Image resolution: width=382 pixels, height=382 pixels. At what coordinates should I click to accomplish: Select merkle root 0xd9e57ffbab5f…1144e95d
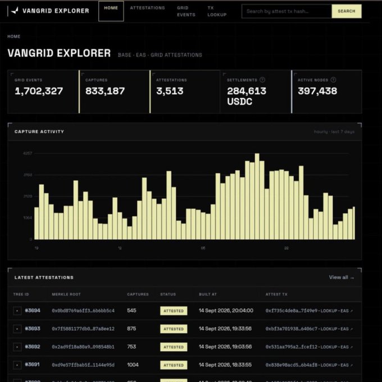pyautogui.click(x=83, y=365)
